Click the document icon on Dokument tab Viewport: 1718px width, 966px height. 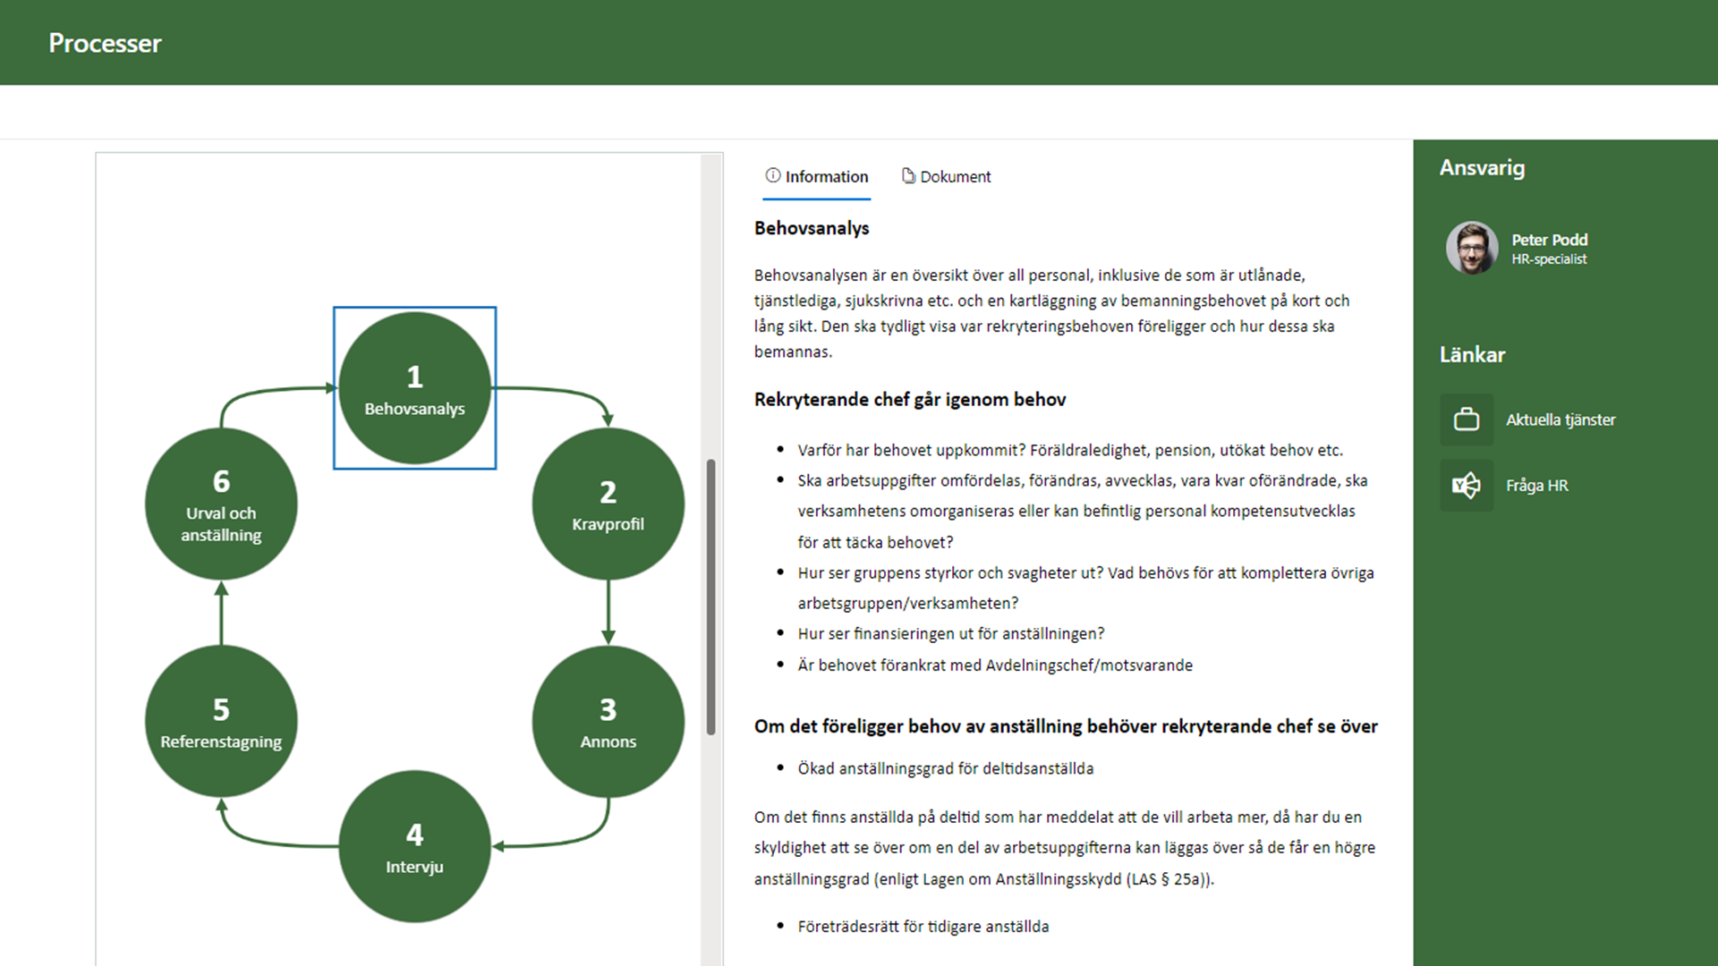point(908,175)
